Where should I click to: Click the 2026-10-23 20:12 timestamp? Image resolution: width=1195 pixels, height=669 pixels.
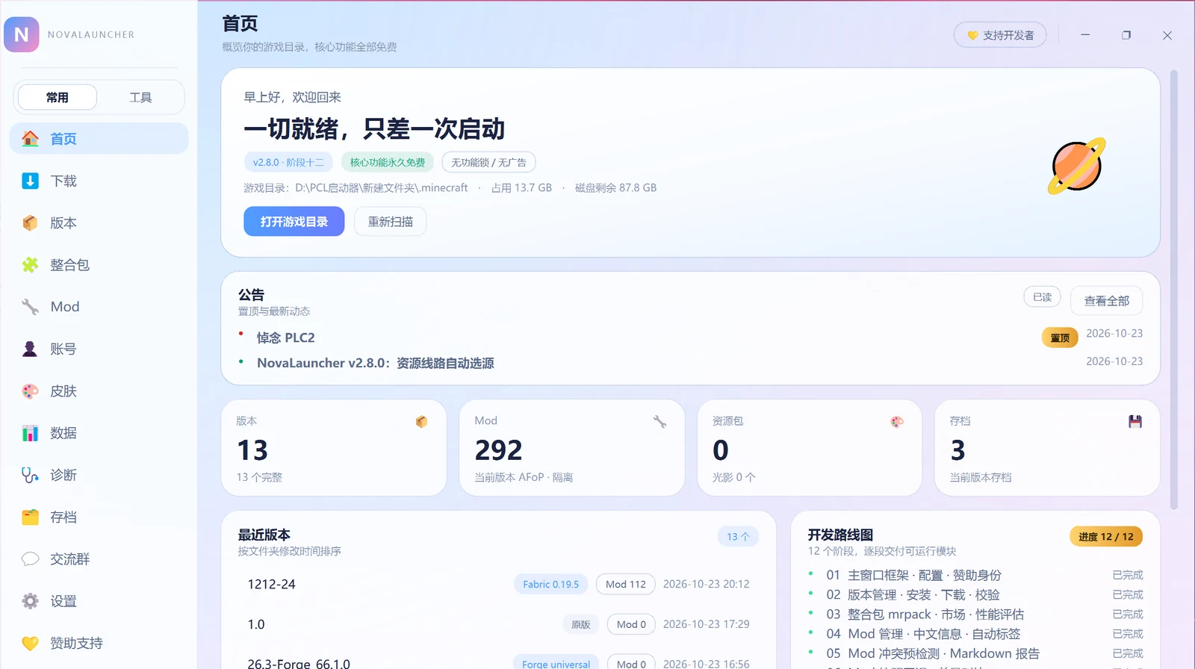706,584
